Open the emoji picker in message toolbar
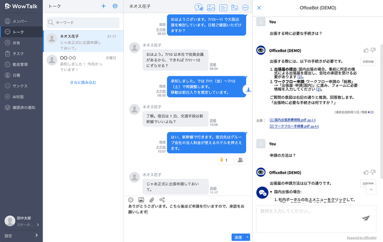This screenshot has width=383, height=242. point(131,200)
